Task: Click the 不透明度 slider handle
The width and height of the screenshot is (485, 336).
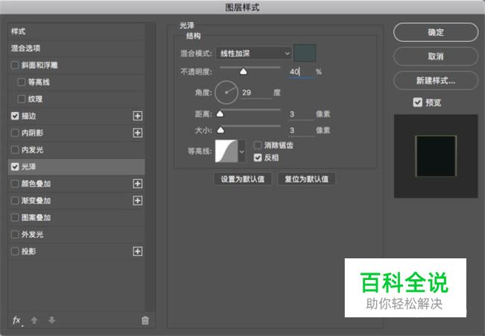Action: click(243, 72)
